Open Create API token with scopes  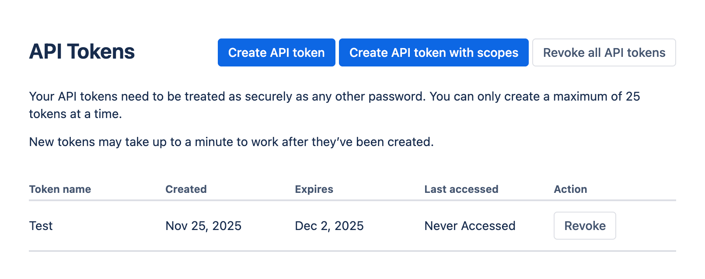[433, 52]
